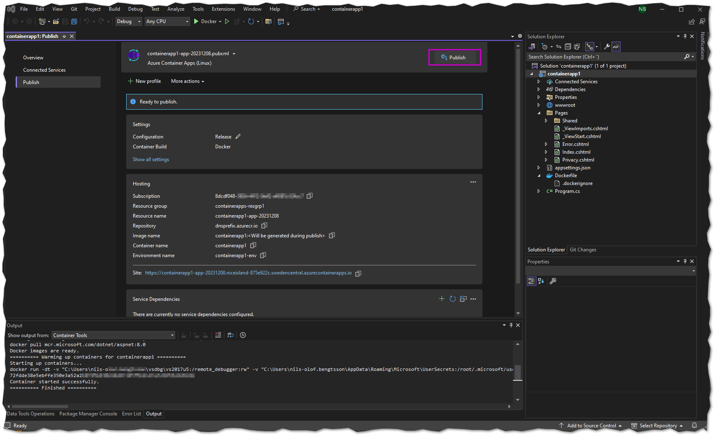Add a service dependency plus icon
Screen dimensions: 715x436
click(442, 299)
